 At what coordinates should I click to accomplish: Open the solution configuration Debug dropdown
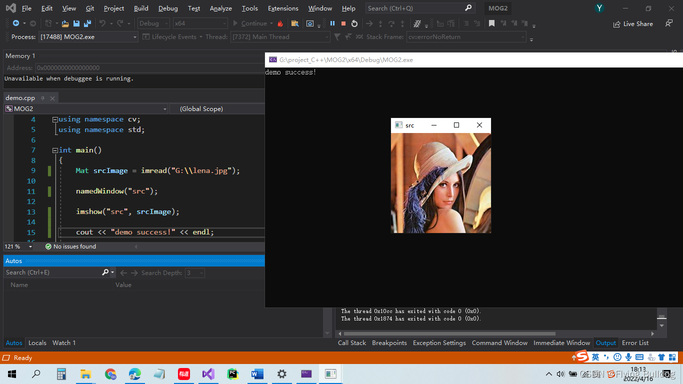153,23
